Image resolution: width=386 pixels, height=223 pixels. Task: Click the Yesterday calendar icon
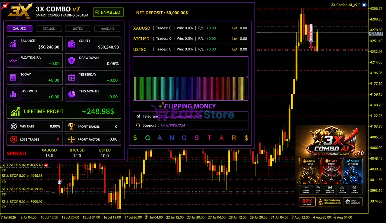pyautogui.click(x=71, y=77)
